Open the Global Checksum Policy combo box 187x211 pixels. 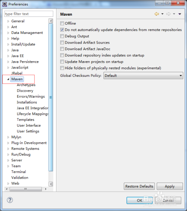click(143, 76)
